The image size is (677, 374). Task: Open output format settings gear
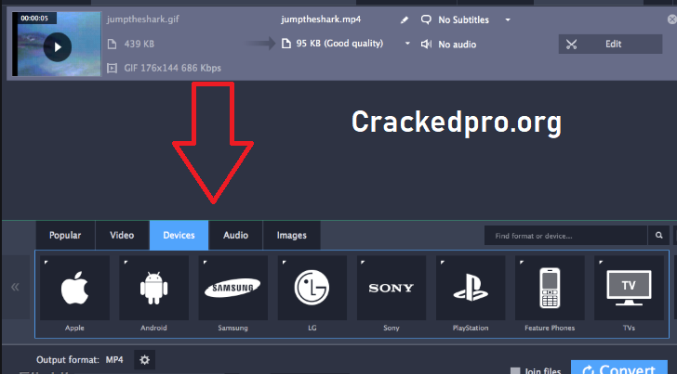click(x=145, y=360)
